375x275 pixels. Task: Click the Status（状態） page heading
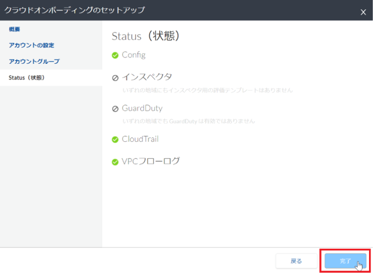(x=146, y=36)
